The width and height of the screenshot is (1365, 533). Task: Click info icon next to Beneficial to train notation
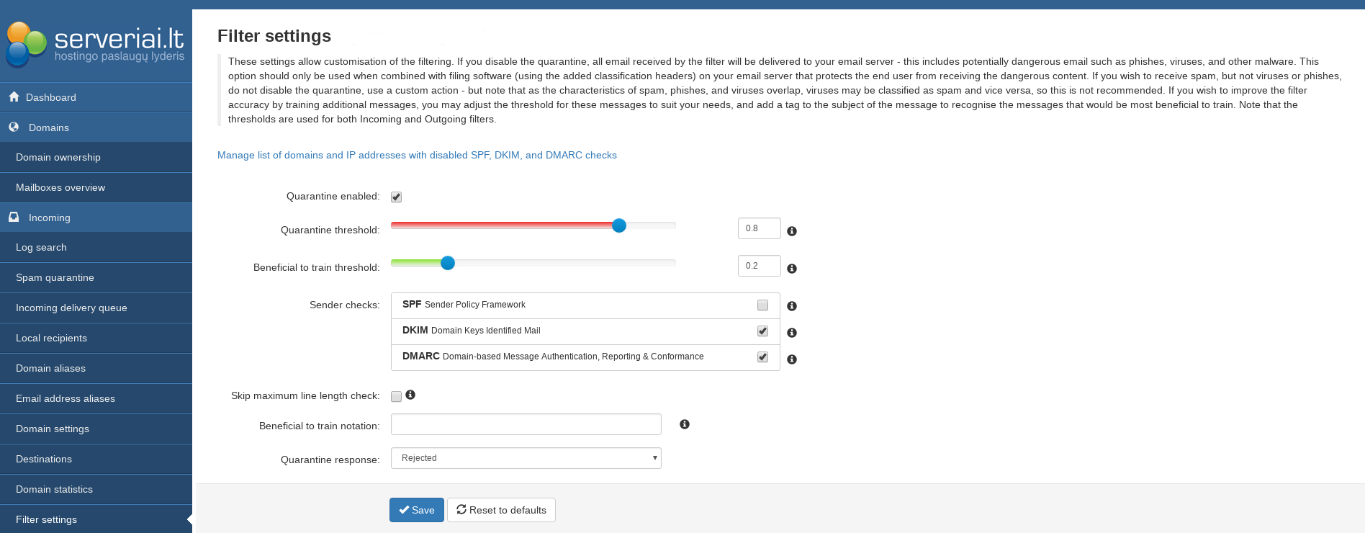684,424
